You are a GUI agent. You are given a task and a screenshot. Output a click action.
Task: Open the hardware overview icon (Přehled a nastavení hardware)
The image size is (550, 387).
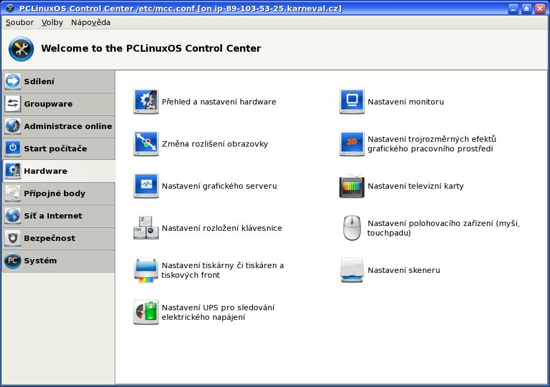click(x=146, y=102)
